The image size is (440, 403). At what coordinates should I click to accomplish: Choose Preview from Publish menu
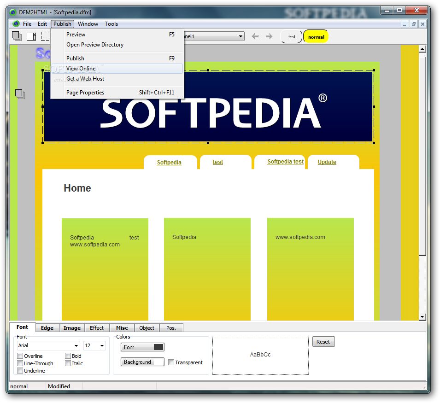117,35
